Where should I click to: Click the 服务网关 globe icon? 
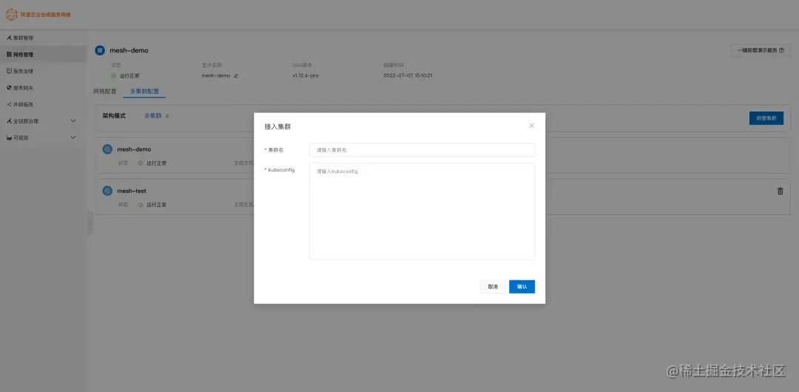point(9,88)
